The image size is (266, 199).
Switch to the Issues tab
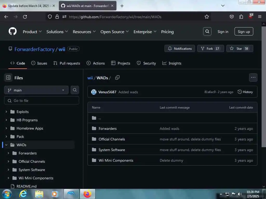pos(39,63)
